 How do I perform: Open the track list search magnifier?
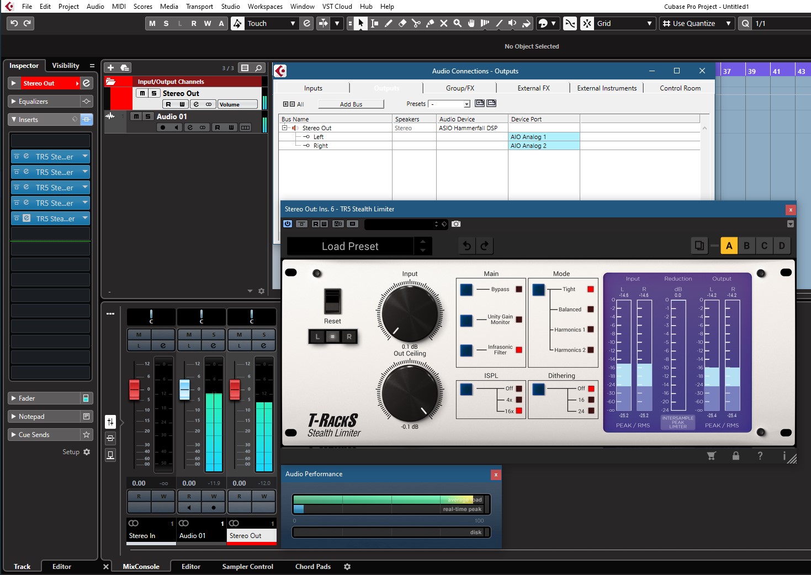(258, 68)
